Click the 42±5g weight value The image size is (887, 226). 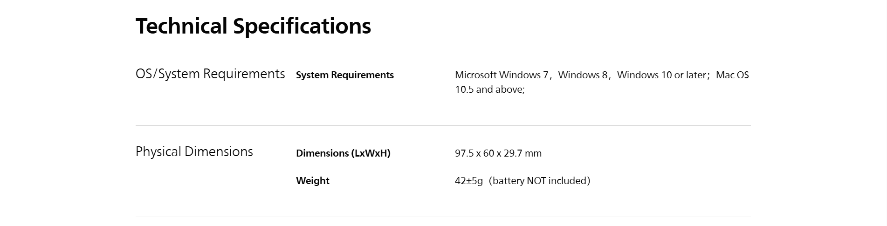[x=468, y=181]
